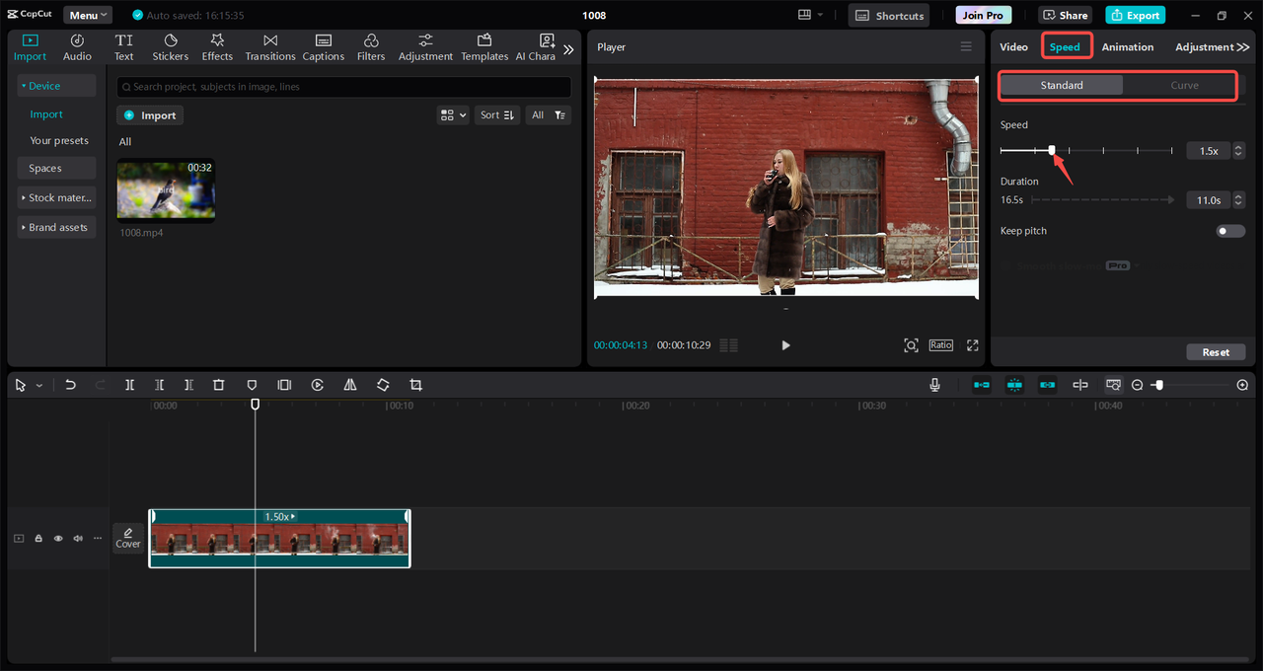Click the Import media button
This screenshot has width=1263, height=671.
tap(150, 115)
